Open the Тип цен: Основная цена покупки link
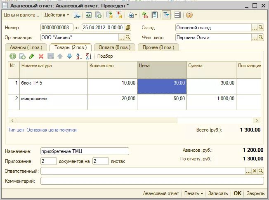 (x=42, y=130)
